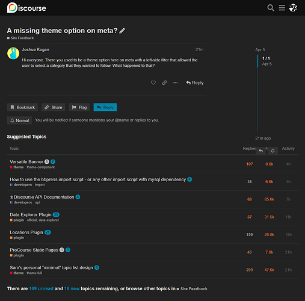This screenshot has height=301, width=305.
Task: Edit topic title with pencil icon
Action: coord(122,31)
